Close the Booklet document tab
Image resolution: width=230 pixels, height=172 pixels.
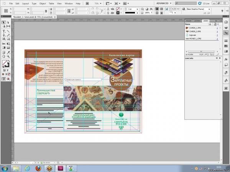55,17
